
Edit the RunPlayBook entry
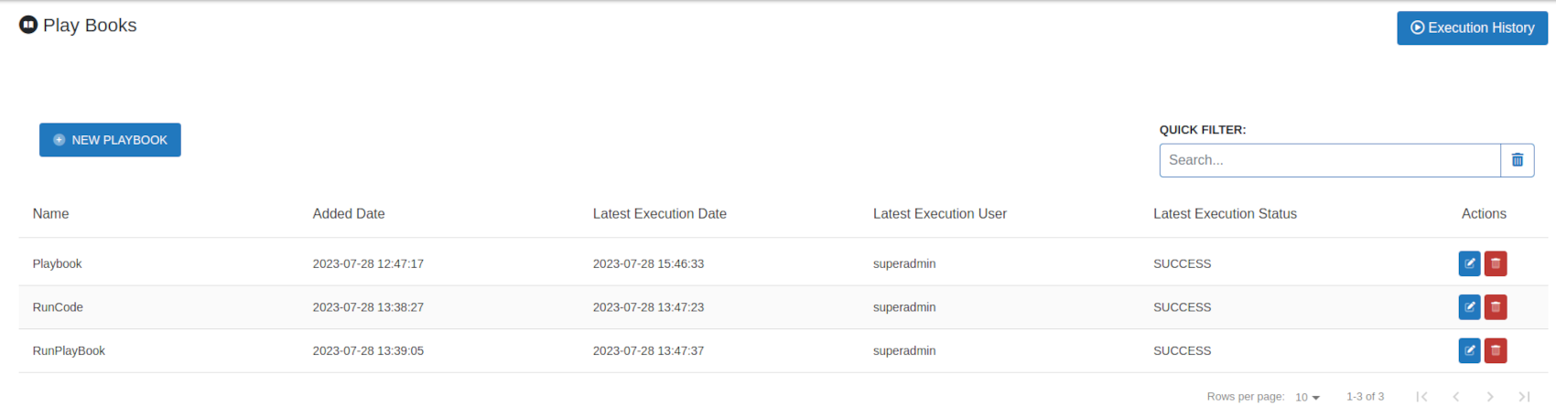1469,350
